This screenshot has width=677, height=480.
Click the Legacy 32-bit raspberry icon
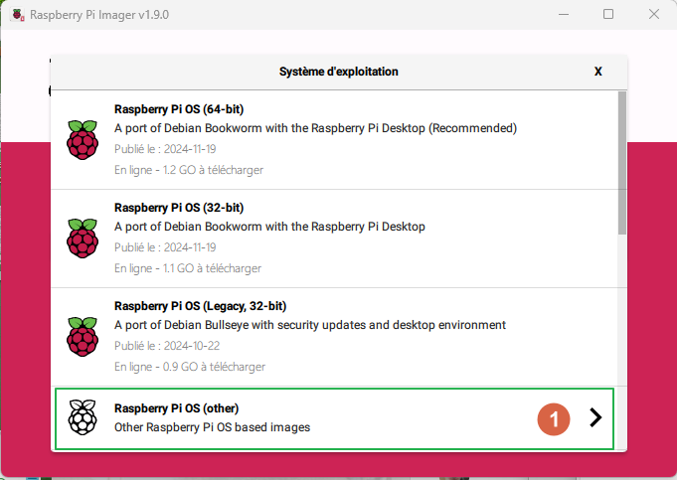pos(83,336)
